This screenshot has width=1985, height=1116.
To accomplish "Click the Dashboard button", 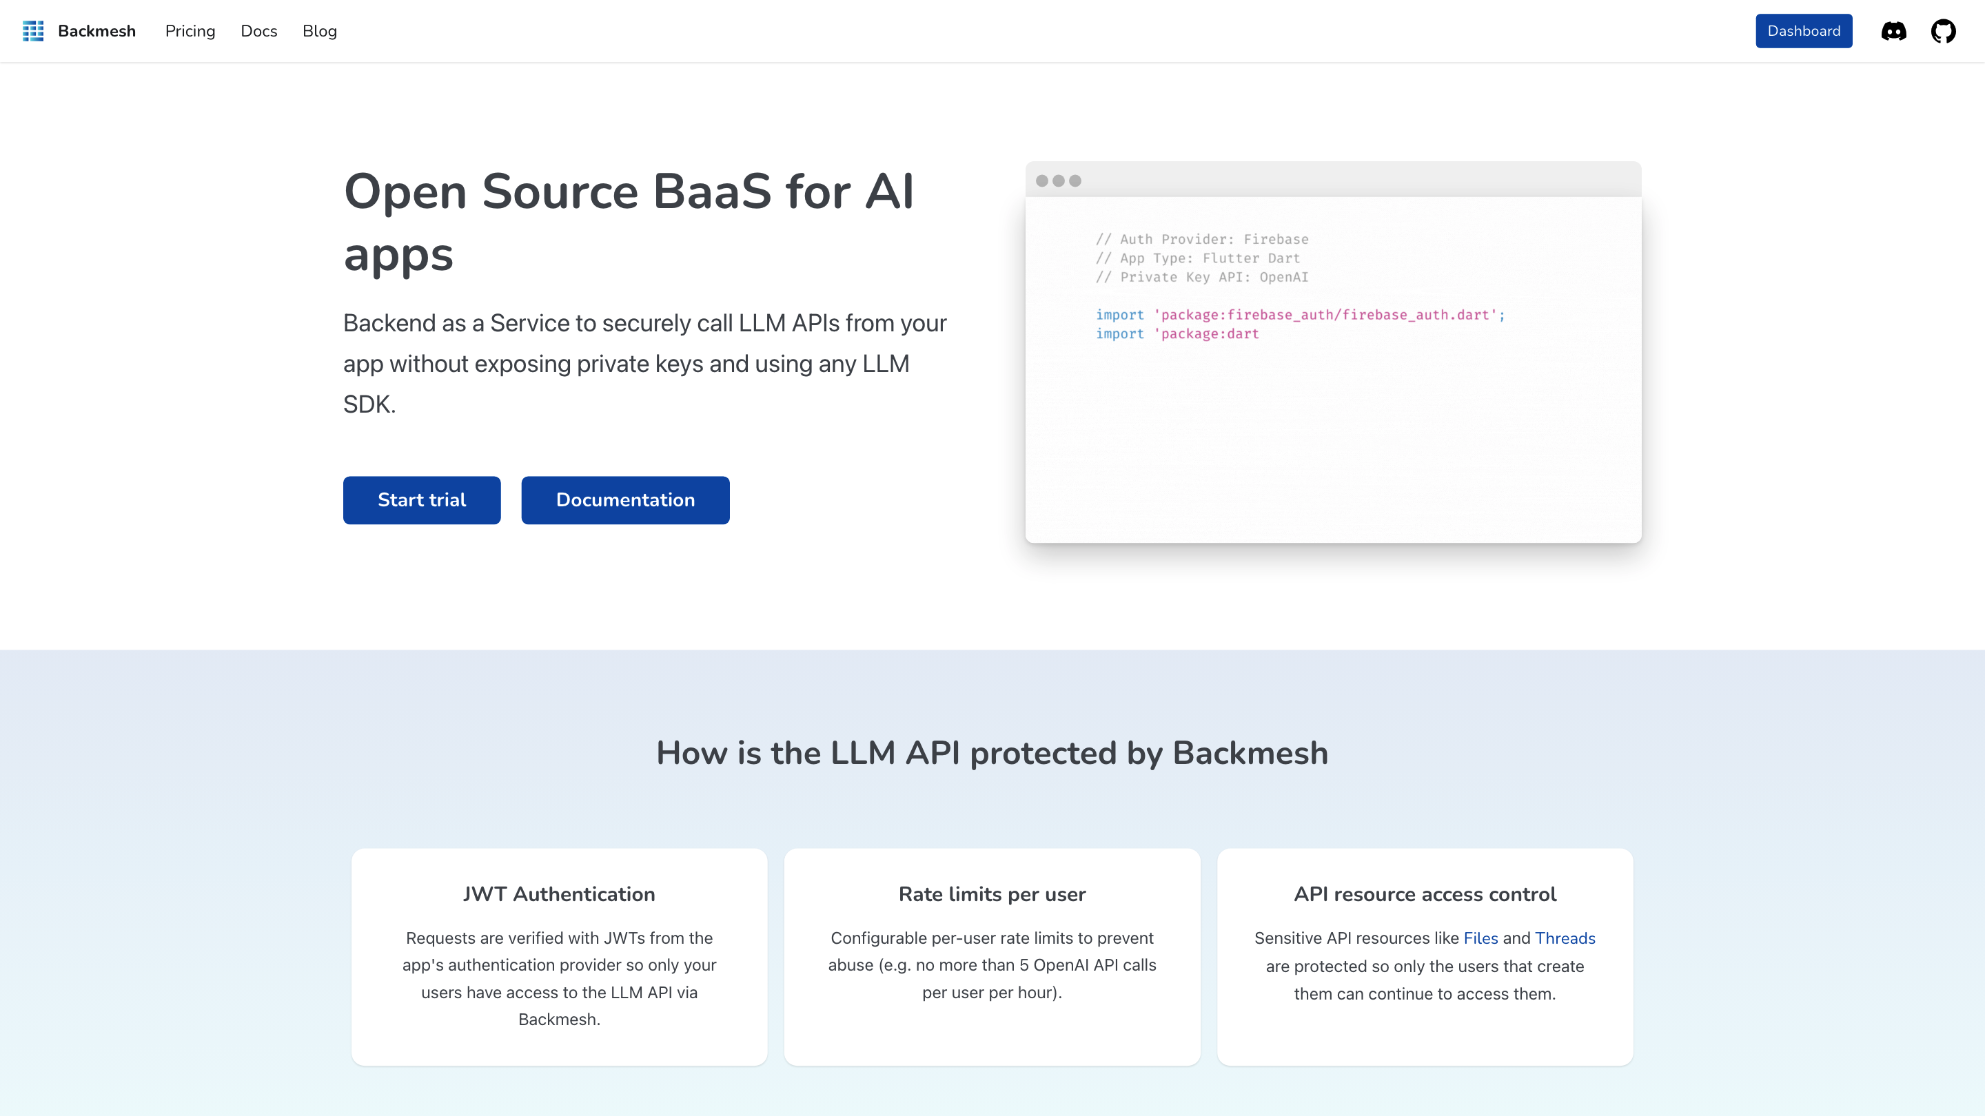I will 1804,31.
